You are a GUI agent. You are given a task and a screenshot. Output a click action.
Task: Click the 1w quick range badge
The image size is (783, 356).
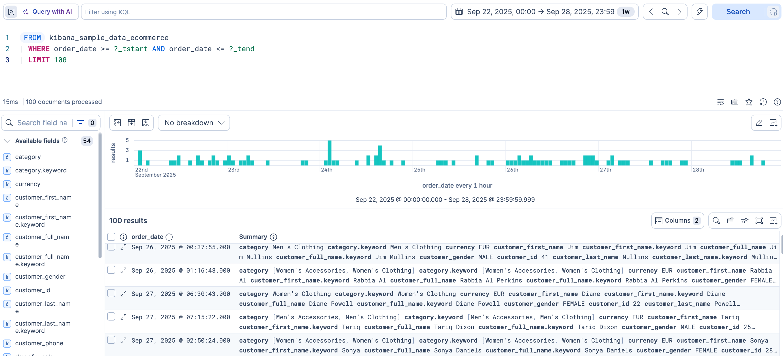pyautogui.click(x=626, y=12)
